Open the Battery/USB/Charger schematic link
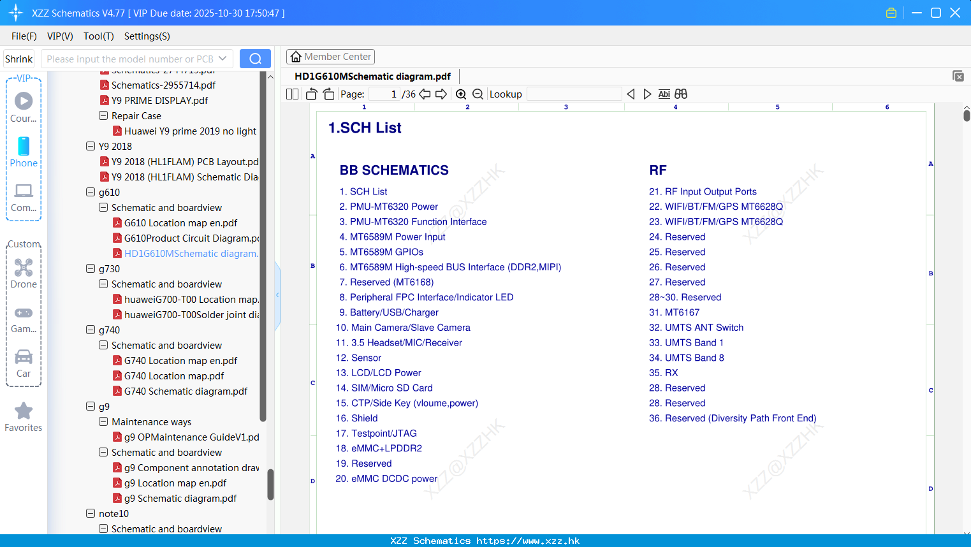 tap(389, 312)
